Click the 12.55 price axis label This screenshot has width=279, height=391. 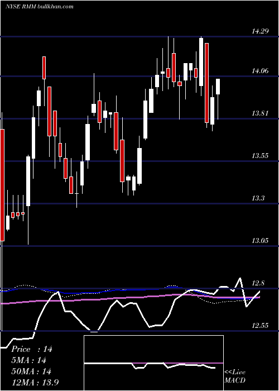(x=260, y=326)
